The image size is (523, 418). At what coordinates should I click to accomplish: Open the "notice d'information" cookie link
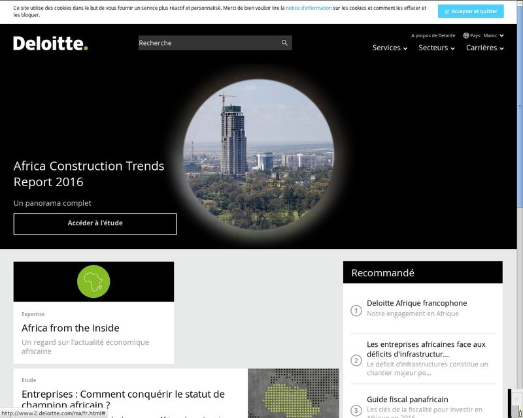click(309, 8)
